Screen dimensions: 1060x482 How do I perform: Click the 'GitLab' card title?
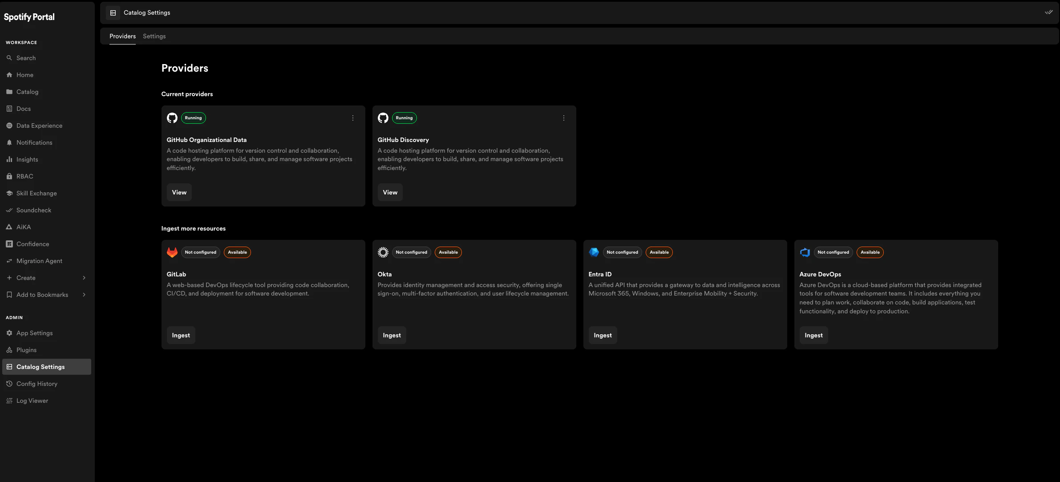coord(177,274)
